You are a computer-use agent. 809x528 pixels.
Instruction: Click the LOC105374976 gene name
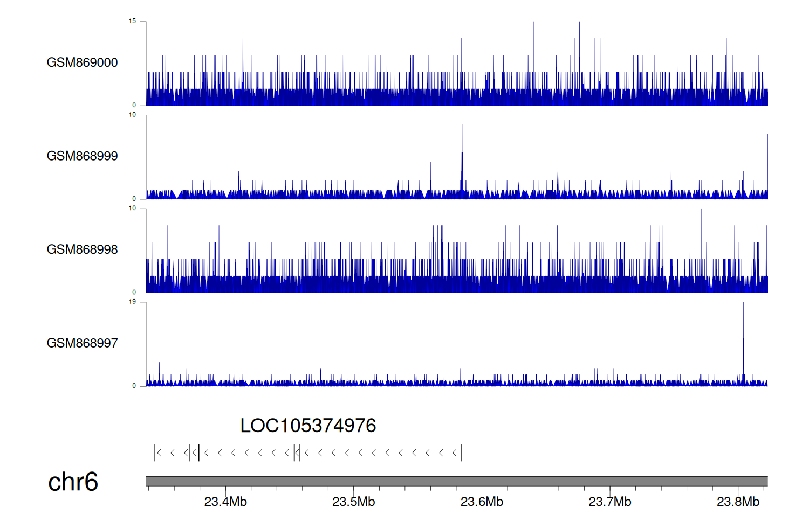click(x=308, y=426)
